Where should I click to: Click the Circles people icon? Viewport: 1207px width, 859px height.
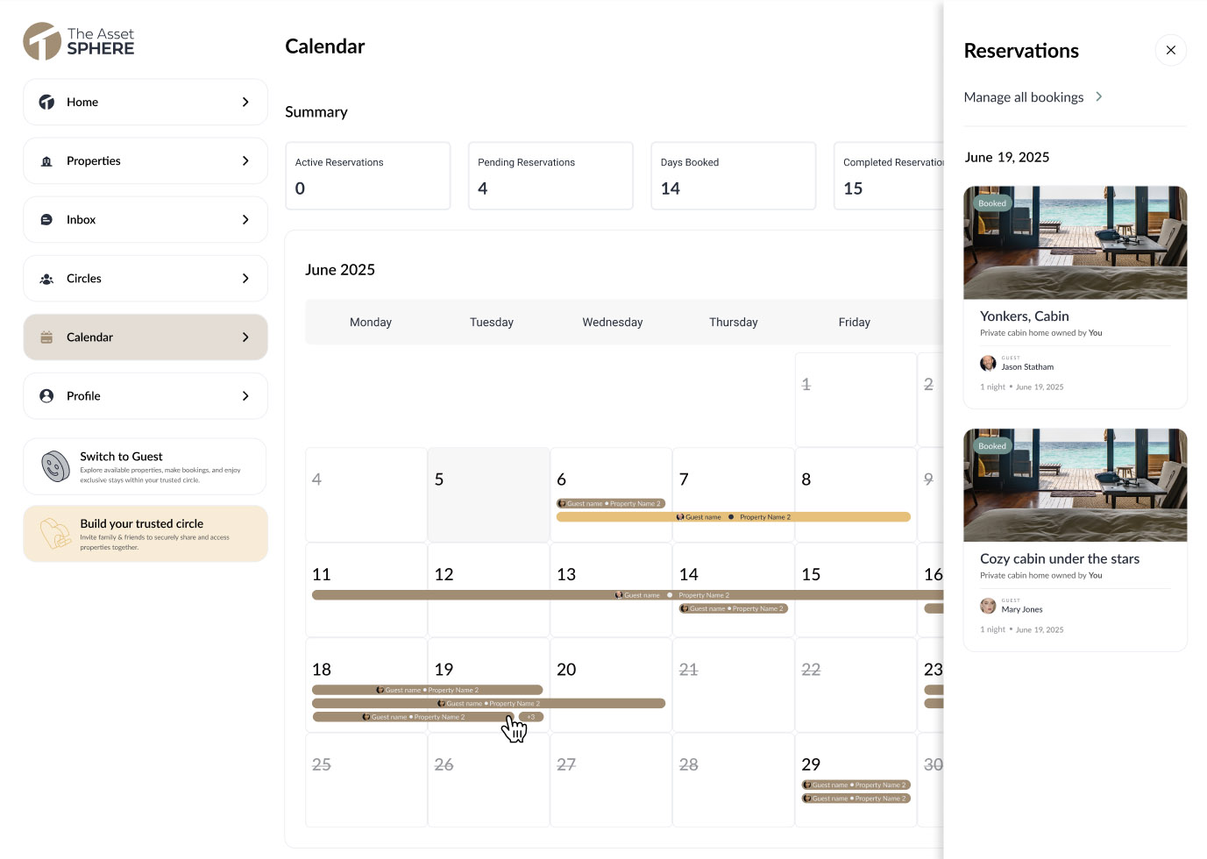point(46,279)
